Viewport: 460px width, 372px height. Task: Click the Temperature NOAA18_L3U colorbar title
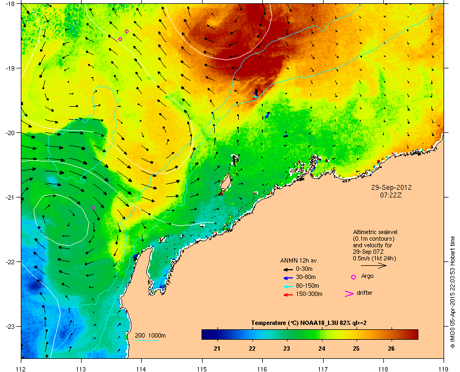(309, 323)
